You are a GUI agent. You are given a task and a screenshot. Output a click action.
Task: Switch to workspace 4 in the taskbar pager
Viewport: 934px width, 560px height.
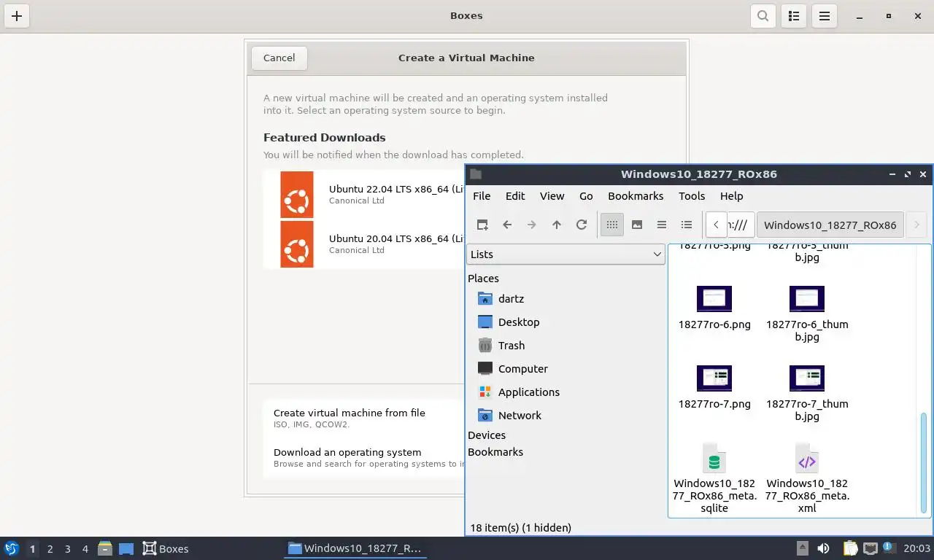click(x=85, y=549)
